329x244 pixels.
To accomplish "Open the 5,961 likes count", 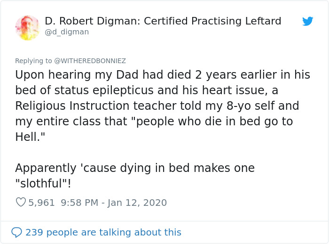I will click(41, 203).
